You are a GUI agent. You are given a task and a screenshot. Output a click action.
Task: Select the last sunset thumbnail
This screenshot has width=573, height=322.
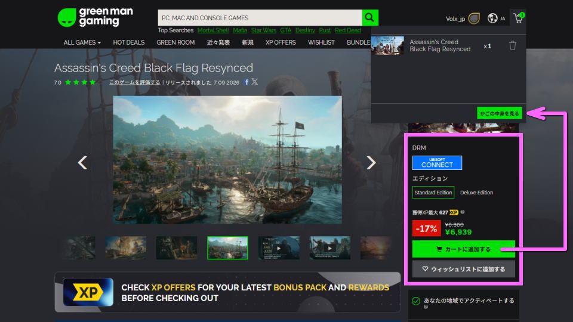[375, 248]
